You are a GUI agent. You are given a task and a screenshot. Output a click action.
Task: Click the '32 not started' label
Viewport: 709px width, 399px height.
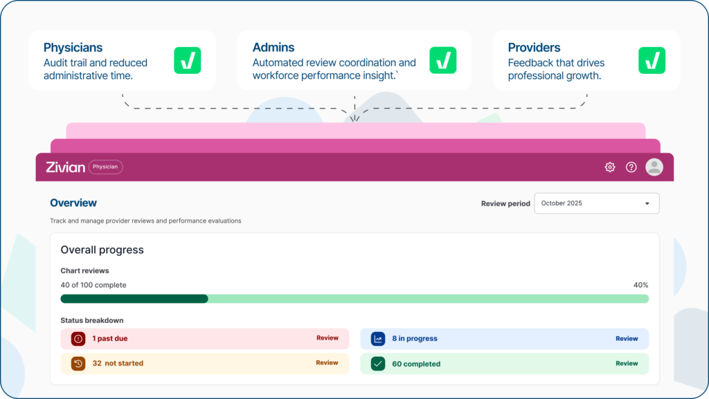(118, 363)
